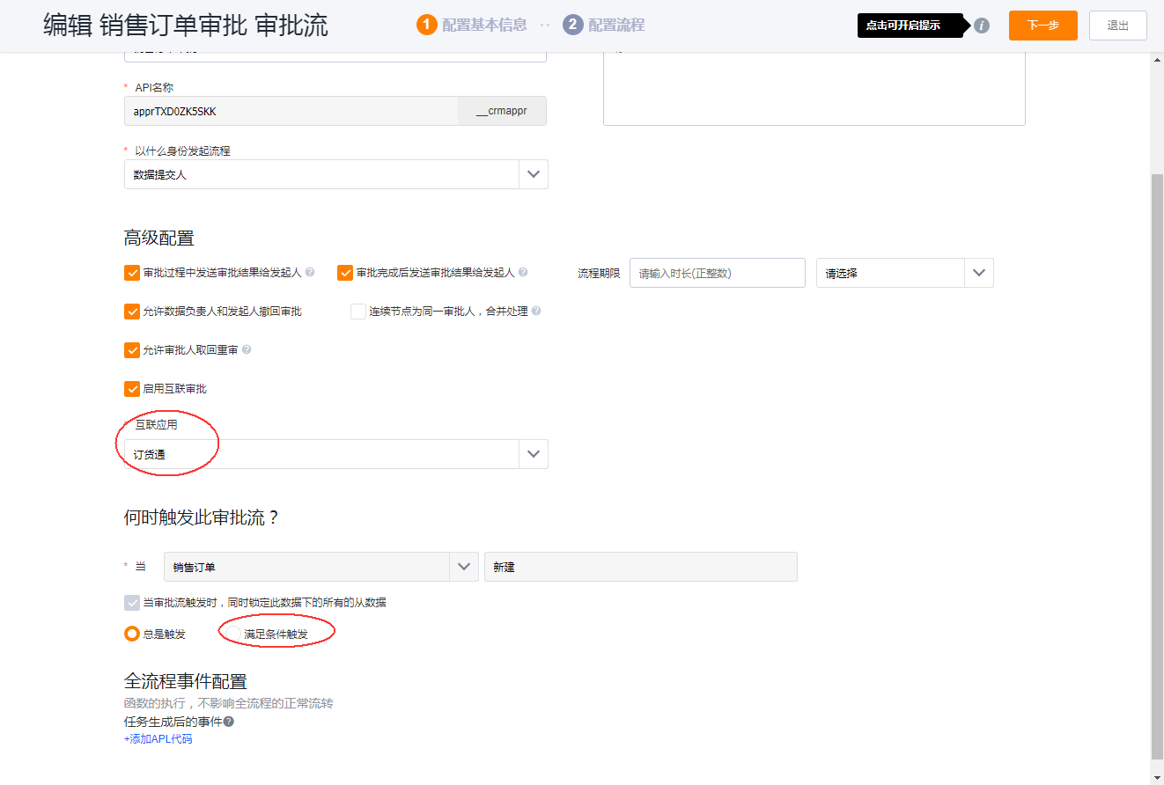
Task: Click the +添加APL代码 link
Action: 158,739
